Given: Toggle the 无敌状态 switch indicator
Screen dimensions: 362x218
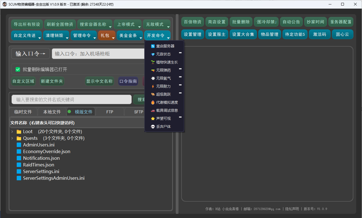Looking at the screenshot, I should point(180,52).
